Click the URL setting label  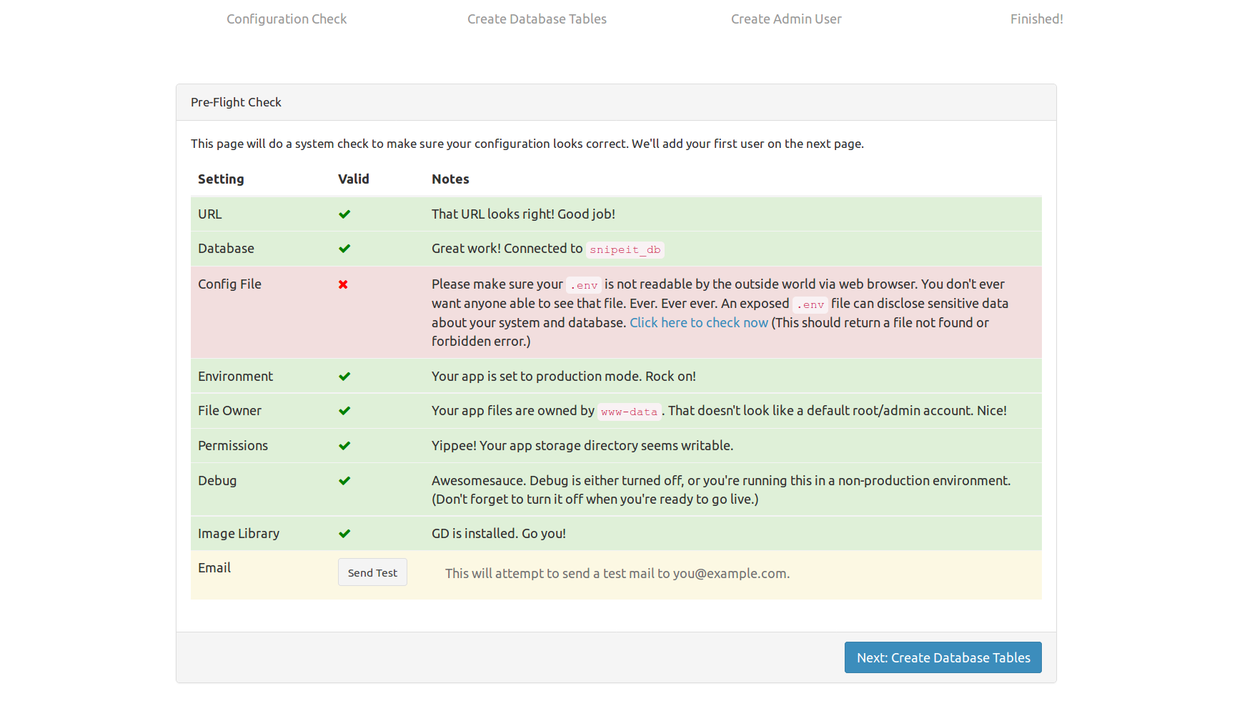coord(209,214)
